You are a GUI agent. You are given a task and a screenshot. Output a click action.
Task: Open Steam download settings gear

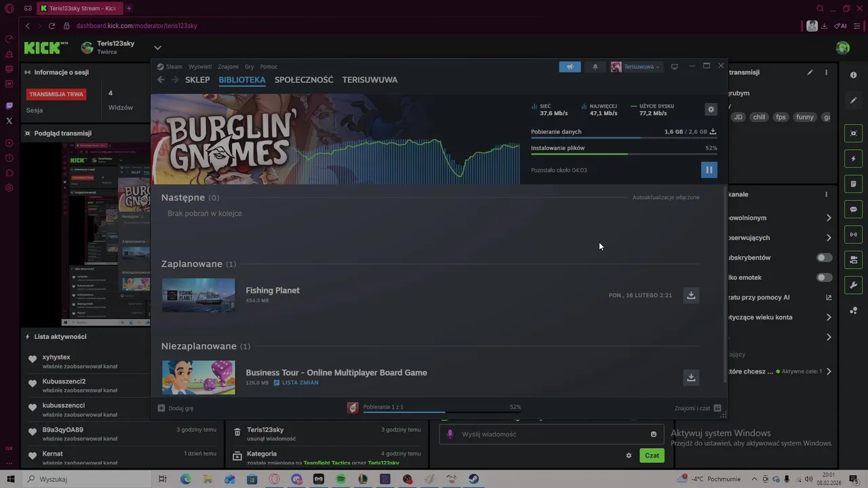[x=711, y=109]
